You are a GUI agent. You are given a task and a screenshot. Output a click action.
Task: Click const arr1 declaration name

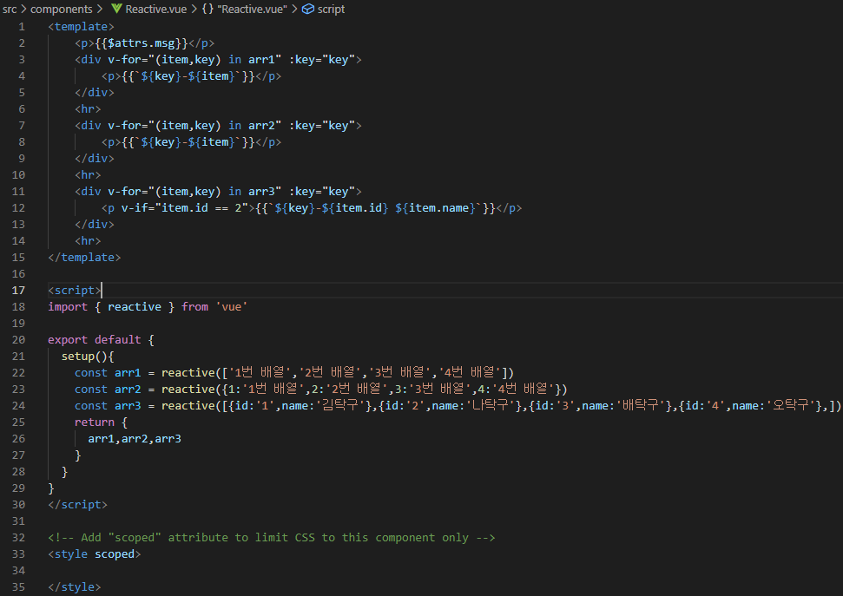click(128, 372)
